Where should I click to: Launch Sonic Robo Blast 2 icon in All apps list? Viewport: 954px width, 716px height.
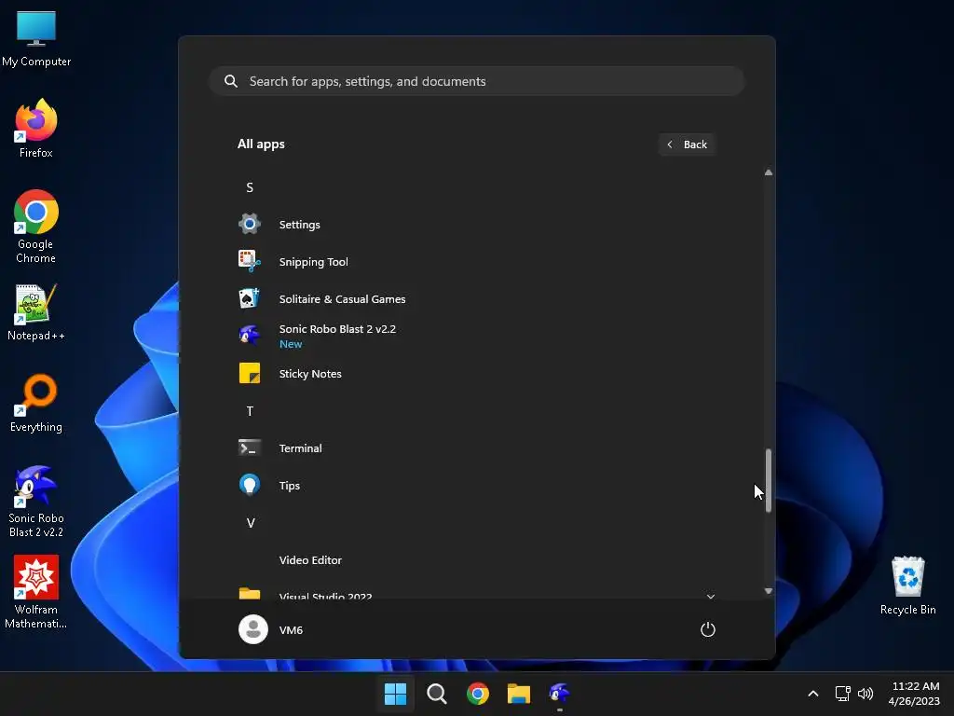pos(250,336)
